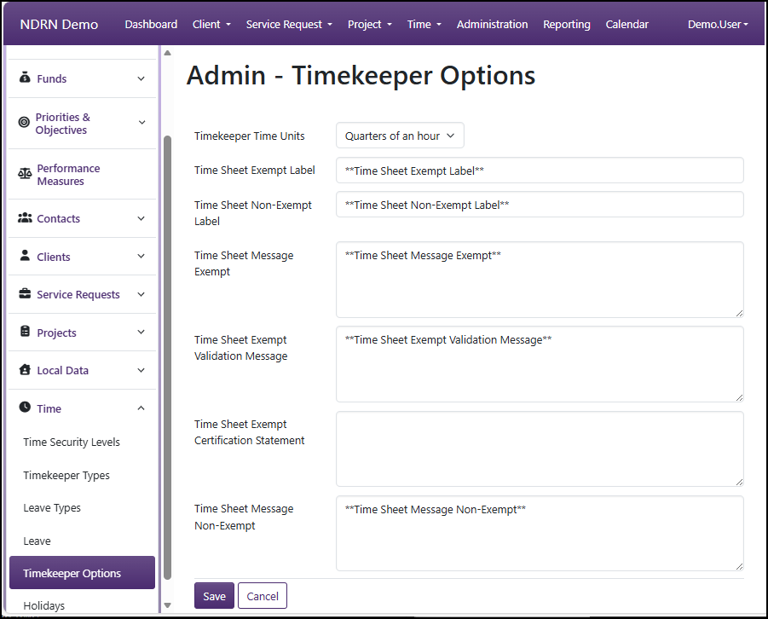Click the Certification Statement textarea resize grip
Screen dimensions: 768x619
[x=739, y=483]
